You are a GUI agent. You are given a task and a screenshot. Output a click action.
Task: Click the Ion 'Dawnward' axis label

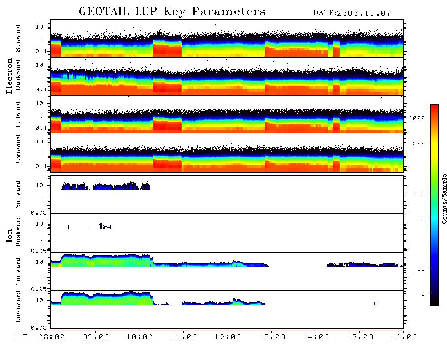[18, 307]
